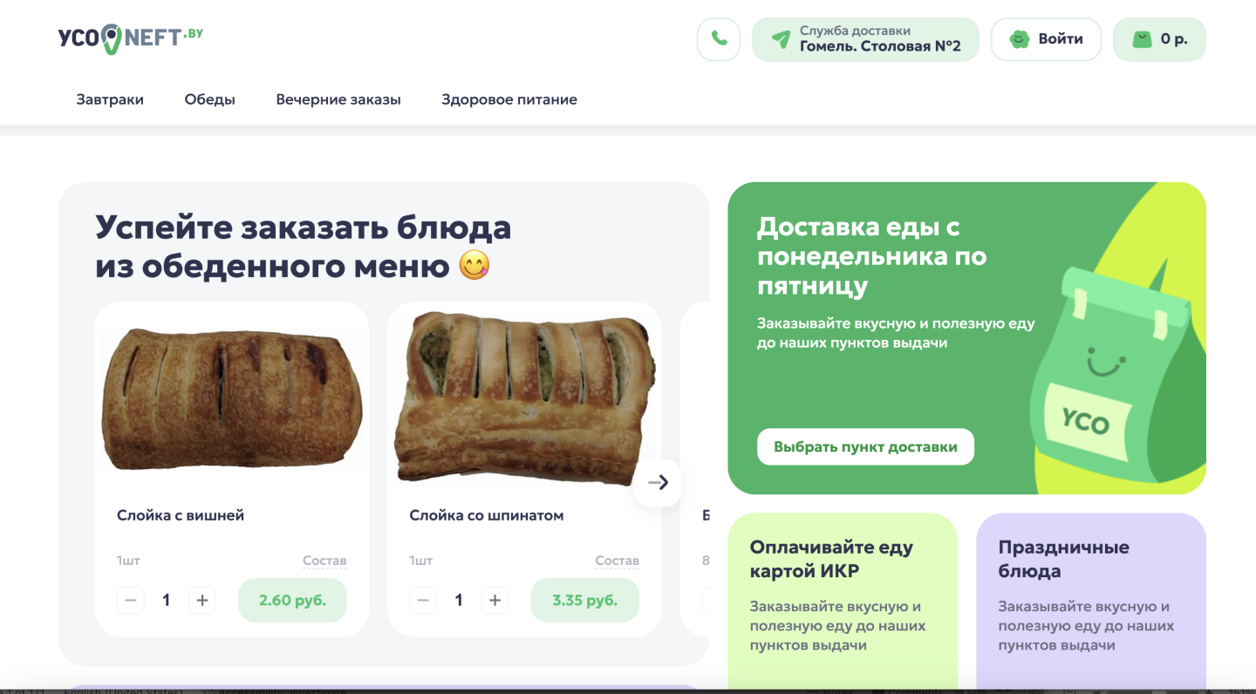
Task: Click the phone call icon button
Action: click(719, 39)
